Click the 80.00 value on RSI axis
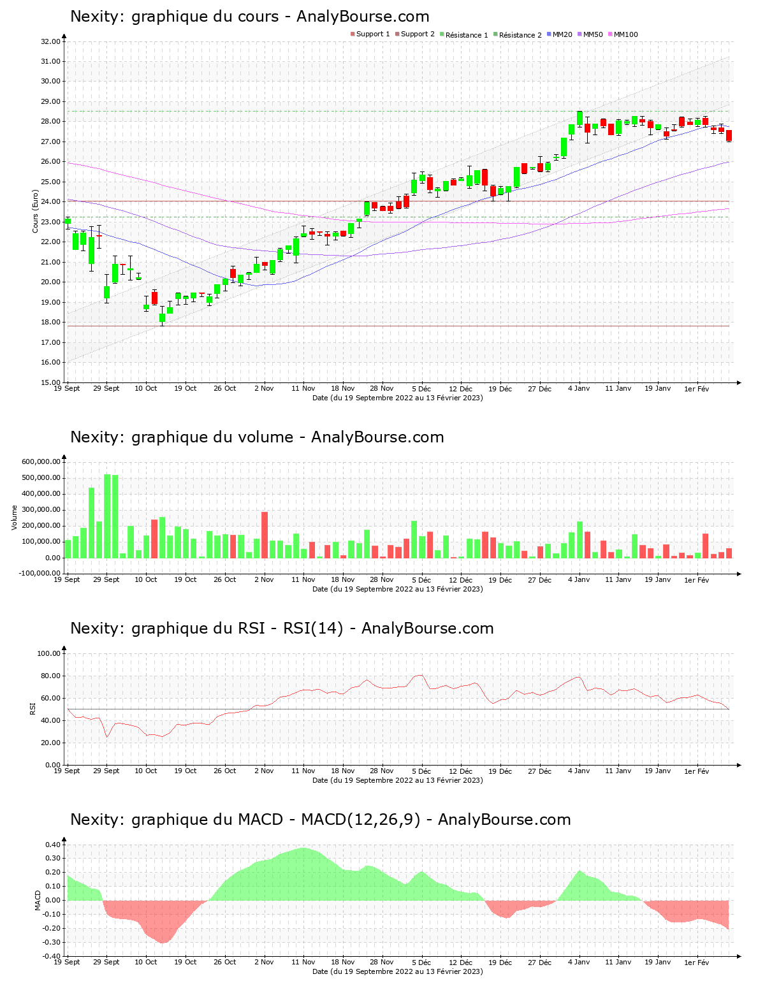 50,676
